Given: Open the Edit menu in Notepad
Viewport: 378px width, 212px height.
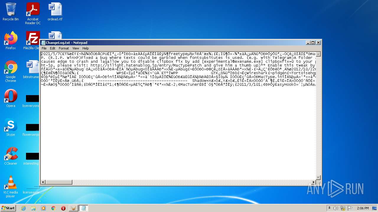Looking at the screenshot, I should pos(53,48).
